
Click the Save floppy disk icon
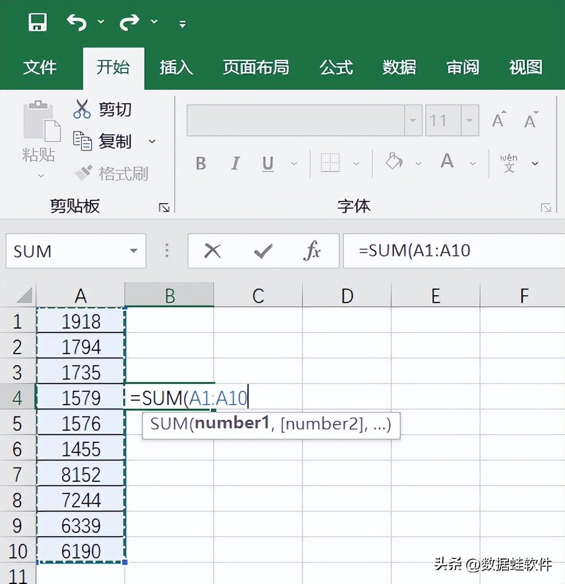(x=37, y=22)
